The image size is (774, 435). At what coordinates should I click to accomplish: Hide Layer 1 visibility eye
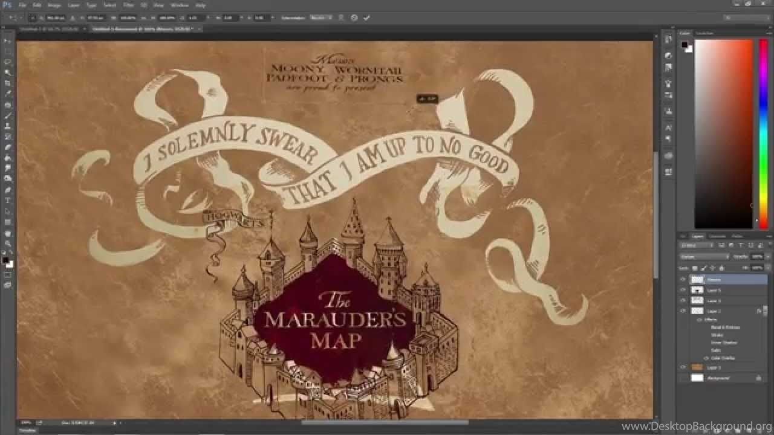(x=683, y=367)
